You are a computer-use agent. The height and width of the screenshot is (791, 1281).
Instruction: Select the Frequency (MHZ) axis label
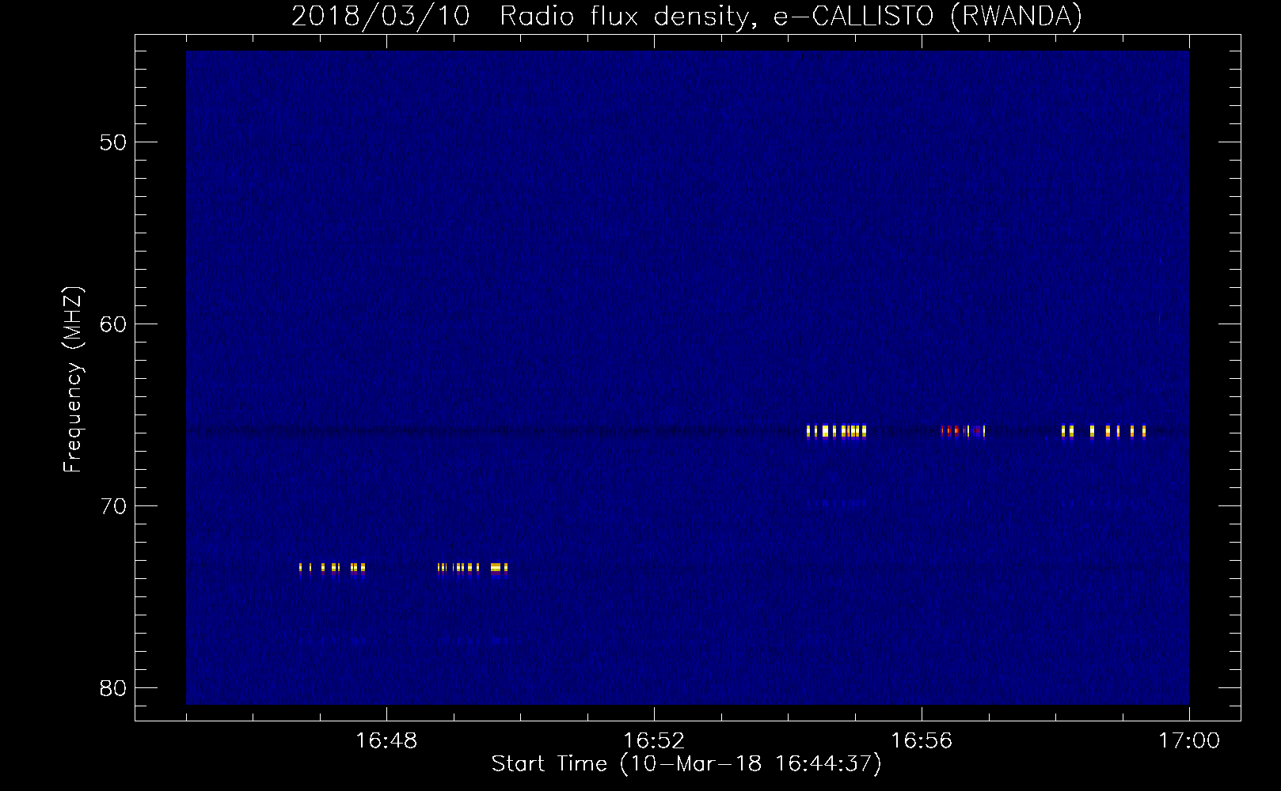(73, 380)
